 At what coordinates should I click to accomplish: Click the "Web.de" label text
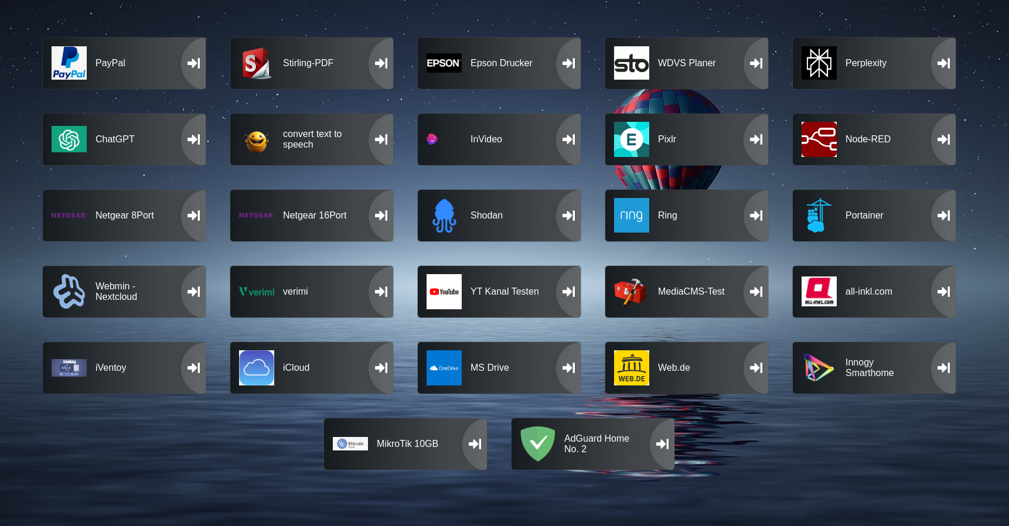674,368
